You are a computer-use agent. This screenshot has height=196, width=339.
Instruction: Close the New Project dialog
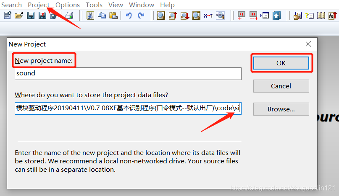308,44
